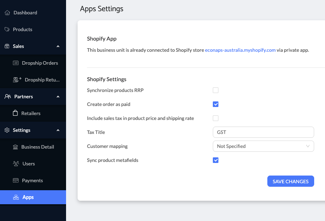325x221 pixels.
Task: Collapse the Settings sidebar chevron
Action: (x=58, y=130)
